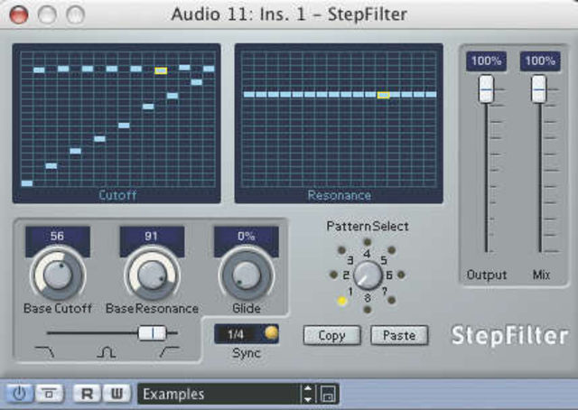578x410 pixels.
Task: Click the Mix 100% value field
Action: (x=540, y=61)
